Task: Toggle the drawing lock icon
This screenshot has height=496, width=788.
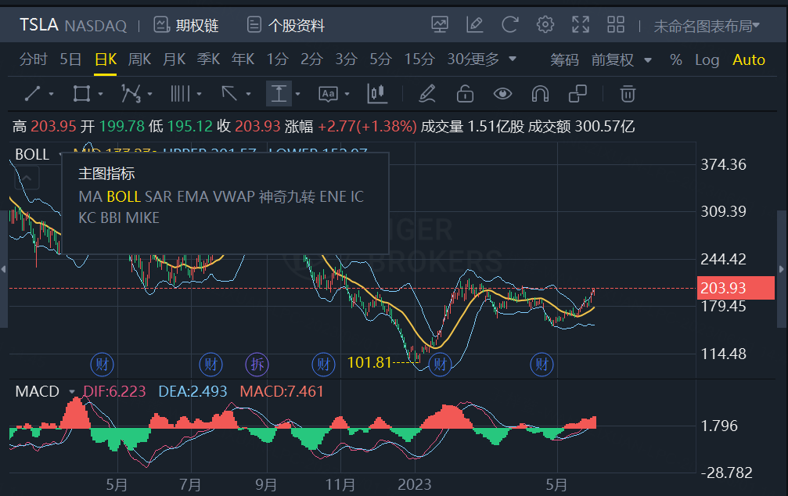Action: 465,95
